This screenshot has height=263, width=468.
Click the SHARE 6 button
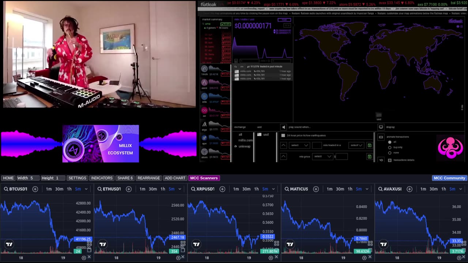[125, 178]
